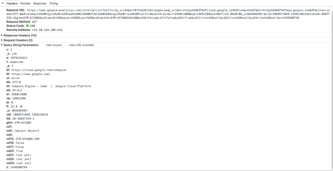
Task: Open the Timing tab
Action: [54, 3]
